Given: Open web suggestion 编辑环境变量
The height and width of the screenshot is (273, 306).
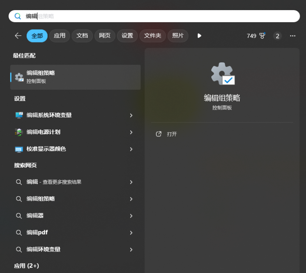Looking at the screenshot, I should tap(75, 249).
